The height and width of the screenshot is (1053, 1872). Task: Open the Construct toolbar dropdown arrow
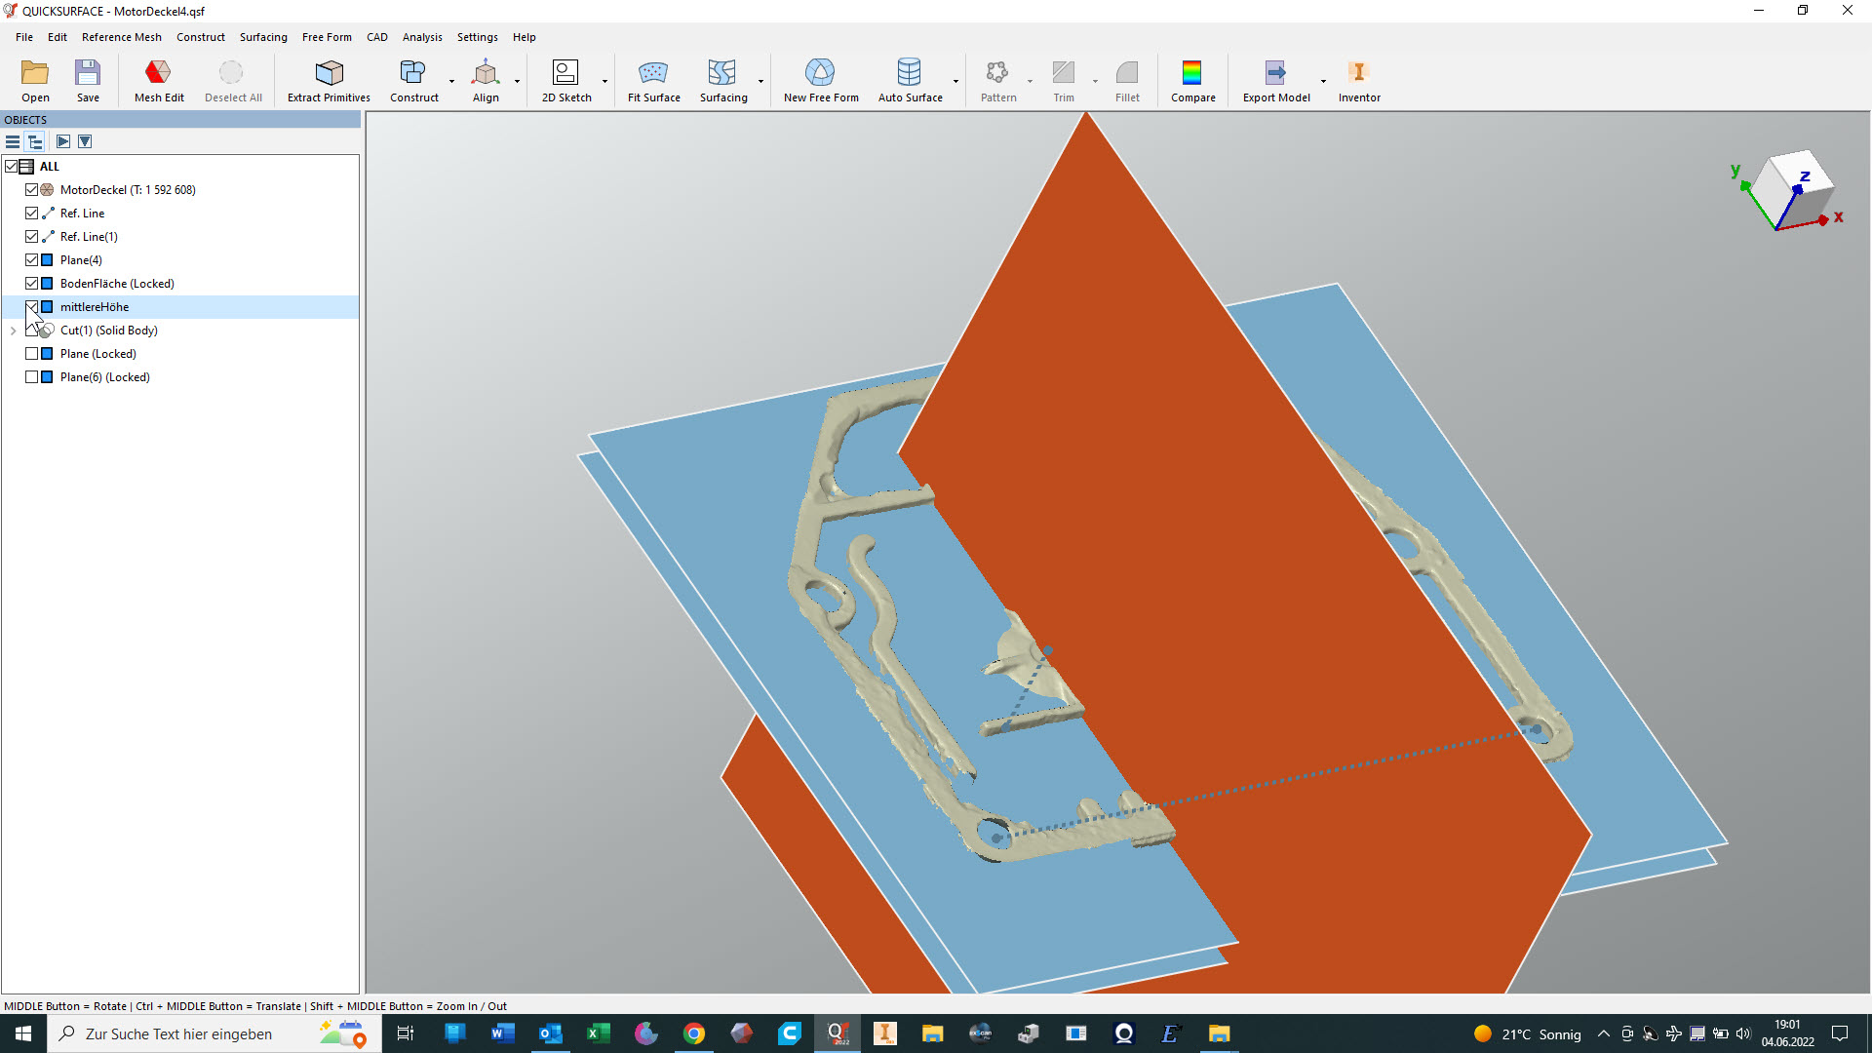[x=451, y=82]
